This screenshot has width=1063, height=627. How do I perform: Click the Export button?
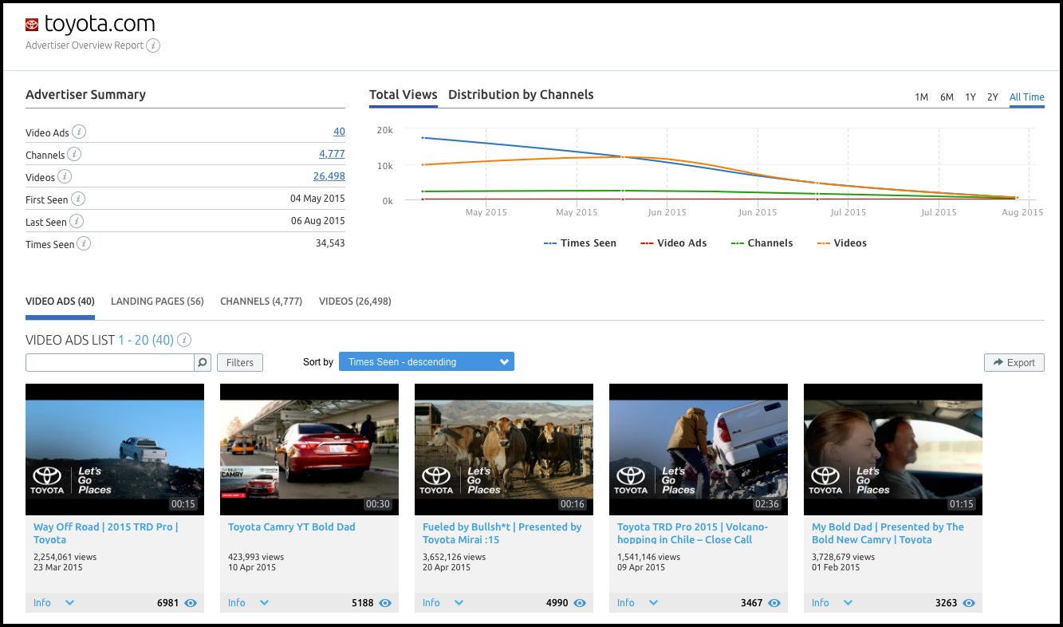pyautogui.click(x=1014, y=363)
